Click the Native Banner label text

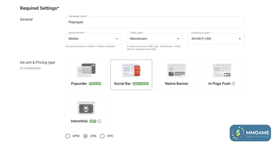point(176,84)
